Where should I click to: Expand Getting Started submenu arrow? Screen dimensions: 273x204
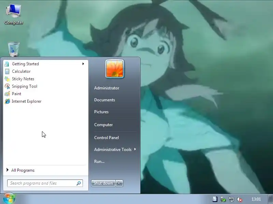click(x=83, y=64)
